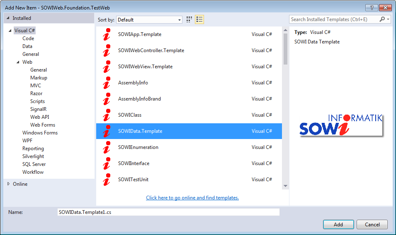Viewport: 396px width, 235px height.
Task: Select the Web category
Action: click(27, 62)
